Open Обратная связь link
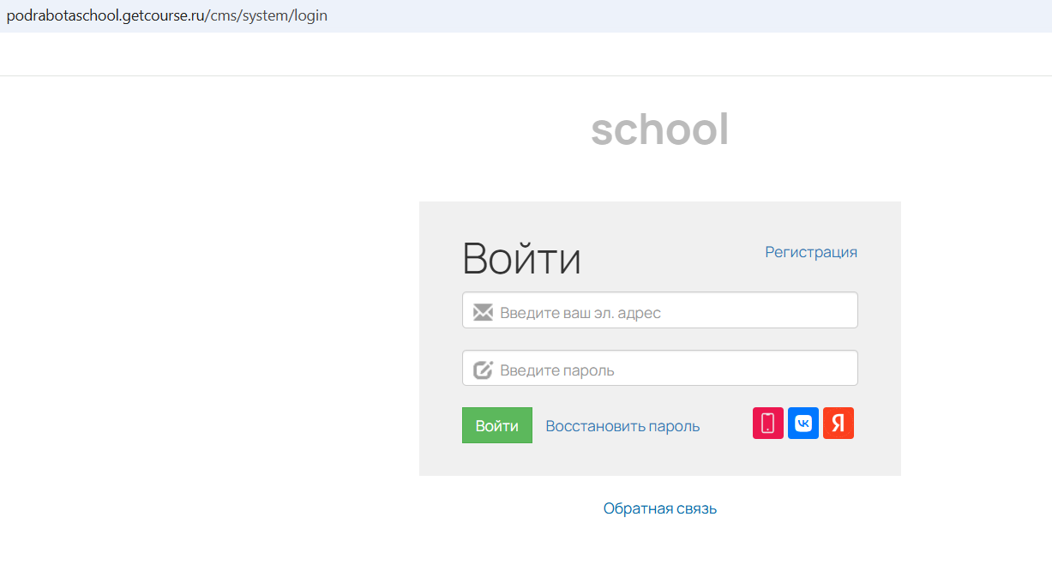1052x571 pixels. coord(660,508)
